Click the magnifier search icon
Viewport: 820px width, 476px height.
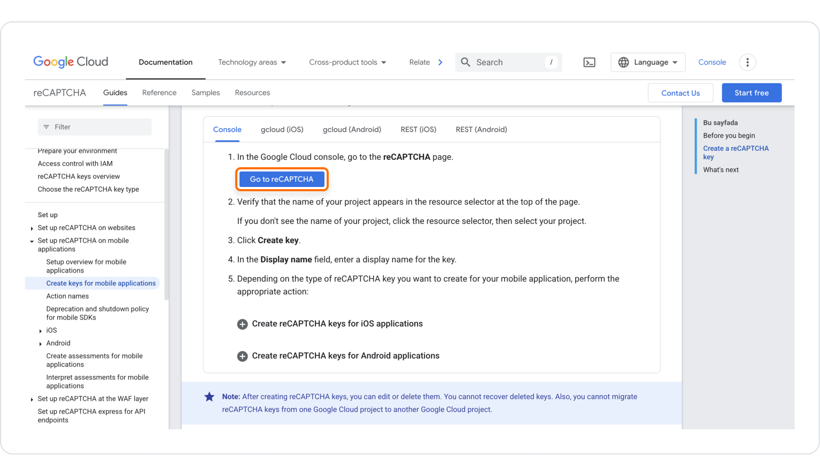click(x=466, y=63)
